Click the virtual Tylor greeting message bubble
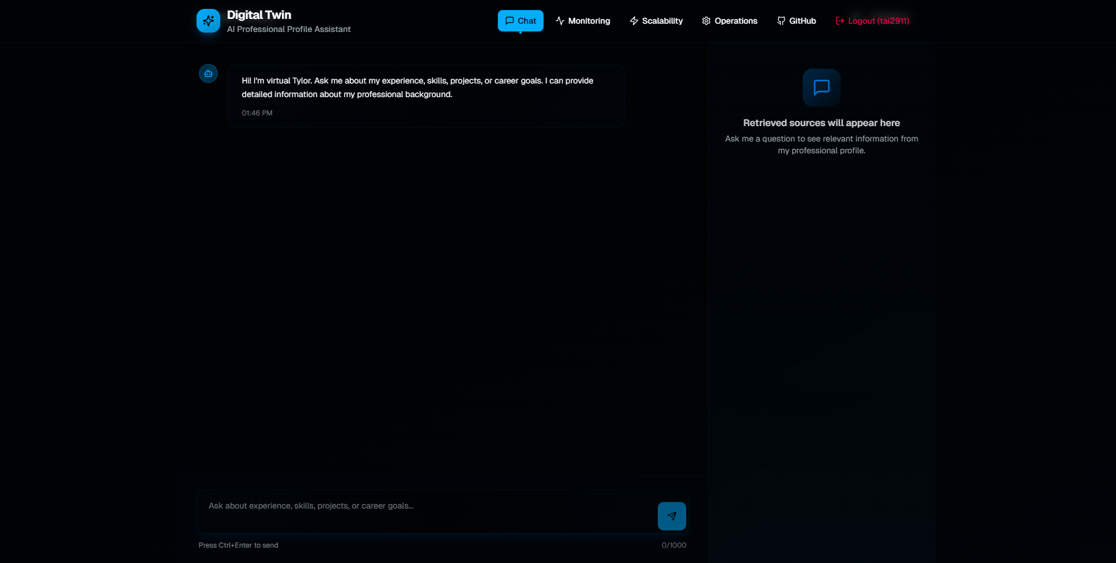 (425, 95)
